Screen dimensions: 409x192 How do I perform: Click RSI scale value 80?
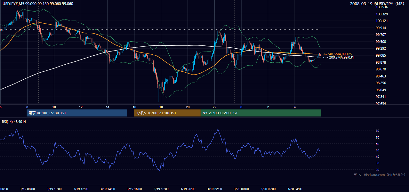click(378, 131)
